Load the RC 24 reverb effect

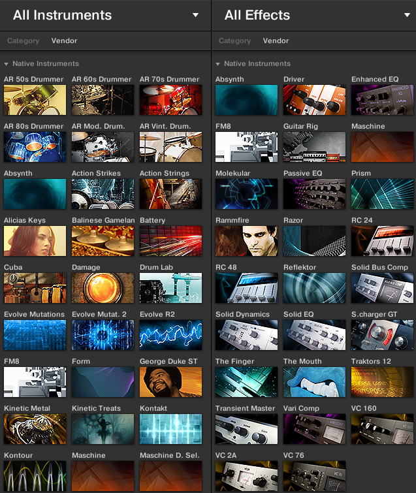point(382,241)
